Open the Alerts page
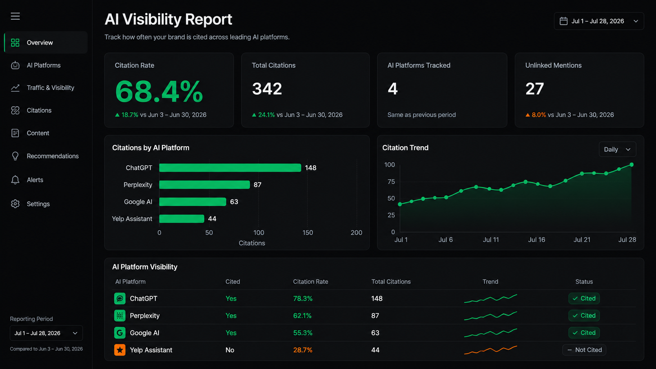The height and width of the screenshot is (369, 656). tap(46, 180)
